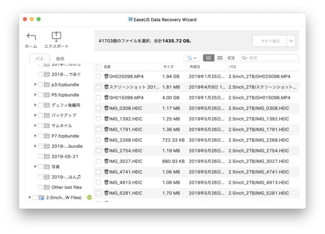This screenshot has width=325, height=234.
Task: Click the Export upload icon
Action: [x=56, y=37]
